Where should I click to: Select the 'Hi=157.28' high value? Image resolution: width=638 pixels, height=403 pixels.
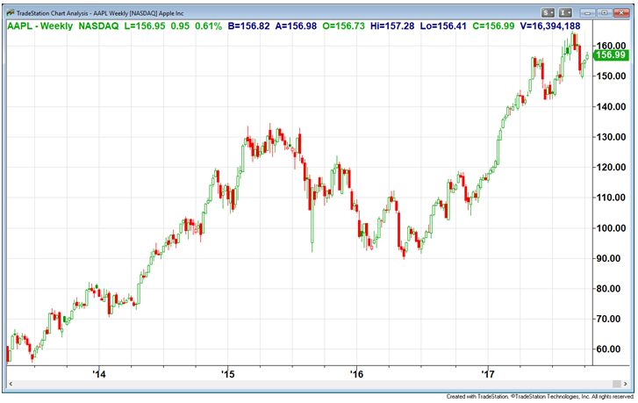392,26
